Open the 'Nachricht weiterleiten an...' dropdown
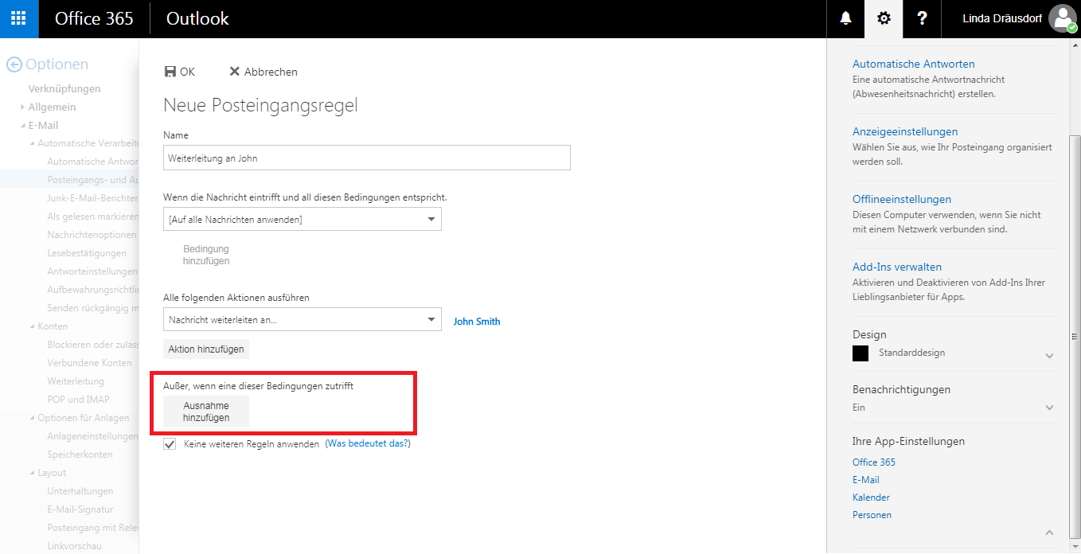Screen dimensions: 1081x554 pyautogui.click(x=302, y=318)
